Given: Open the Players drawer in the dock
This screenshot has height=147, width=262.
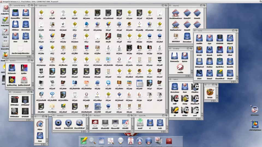Looking at the screenshot, I should click(139, 141).
